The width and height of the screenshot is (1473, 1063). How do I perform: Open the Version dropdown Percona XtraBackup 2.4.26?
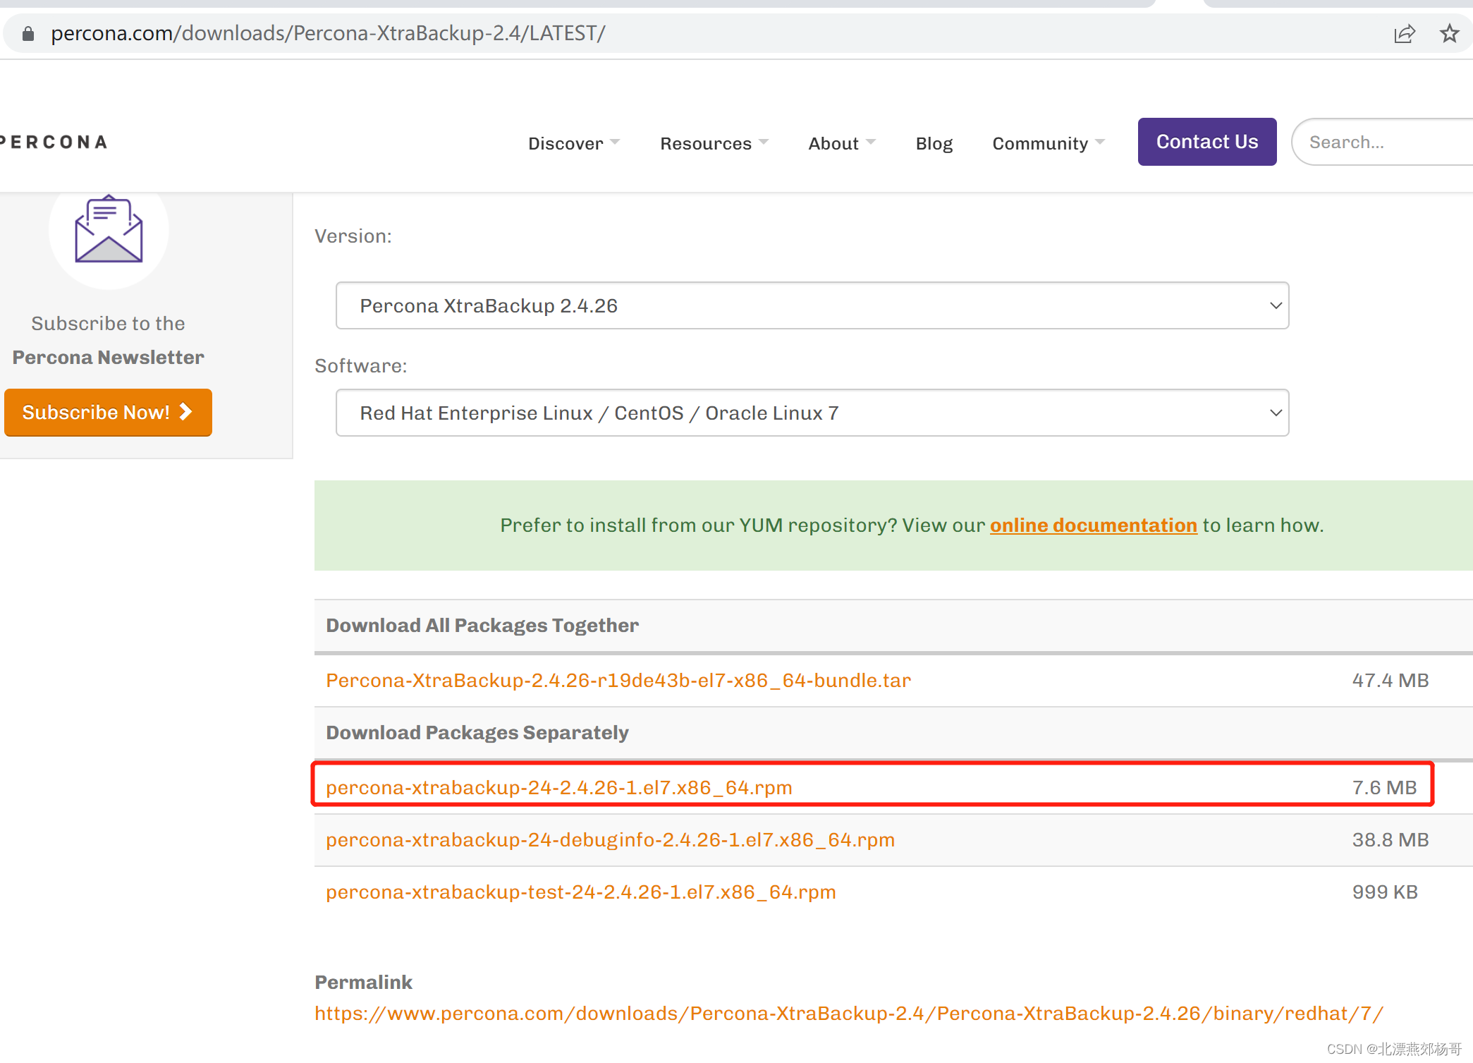click(x=812, y=305)
